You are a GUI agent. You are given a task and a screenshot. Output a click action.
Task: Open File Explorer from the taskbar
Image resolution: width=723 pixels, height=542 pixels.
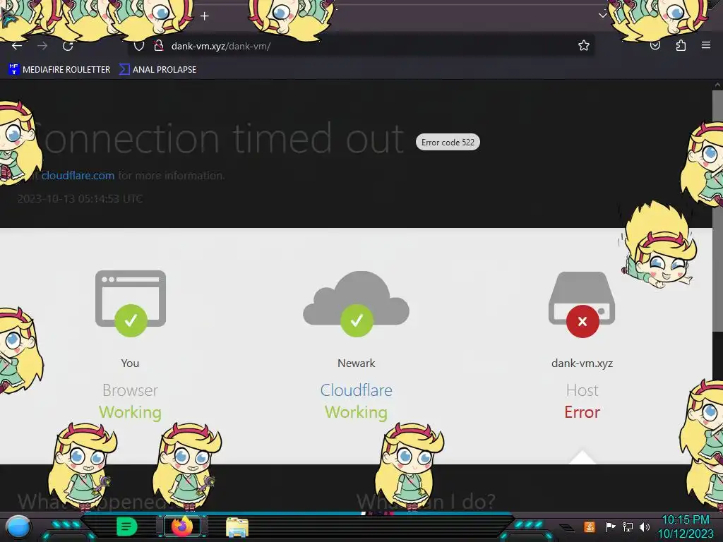click(237, 527)
